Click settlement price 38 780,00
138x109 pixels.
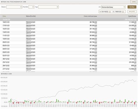[93, 22]
